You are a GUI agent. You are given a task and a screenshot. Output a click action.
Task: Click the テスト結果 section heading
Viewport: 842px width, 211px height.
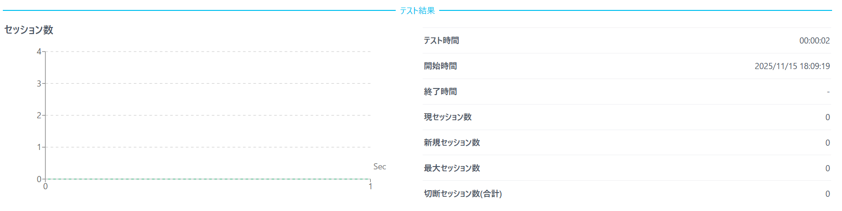417,10
